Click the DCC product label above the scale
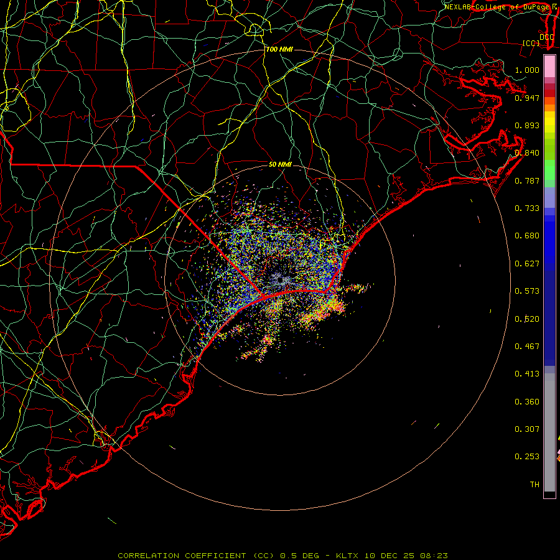Viewport: 560px width, 560px height. pos(546,37)
